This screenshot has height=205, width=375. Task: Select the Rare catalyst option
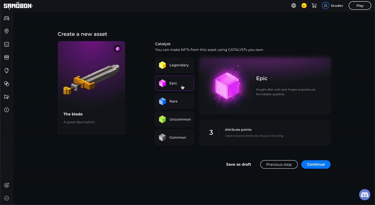[x=174, y=101]
